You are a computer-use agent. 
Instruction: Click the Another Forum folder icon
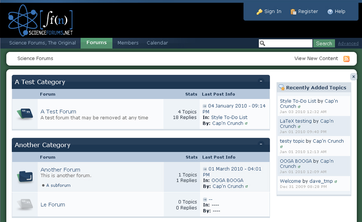[x=25, y=177]
